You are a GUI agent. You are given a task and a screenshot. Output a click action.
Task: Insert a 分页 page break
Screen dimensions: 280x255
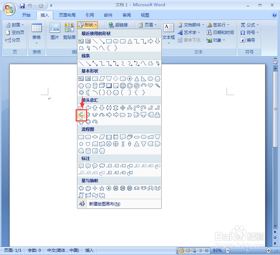(x=13, y=40)
